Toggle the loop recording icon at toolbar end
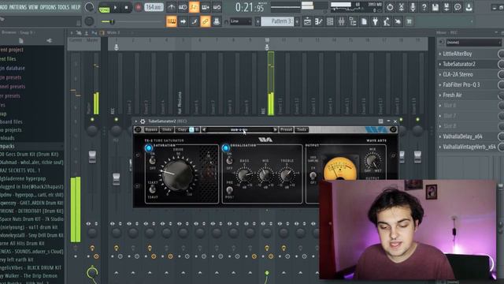 (217, 7)
